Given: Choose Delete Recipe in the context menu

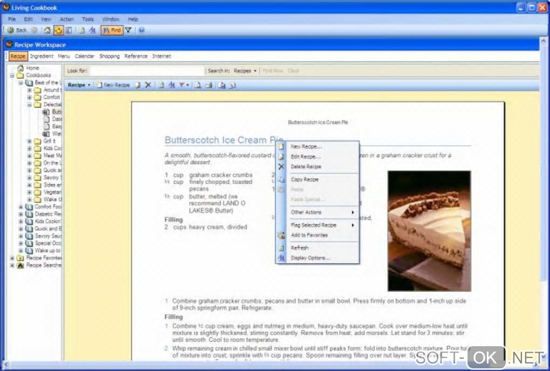Looking at the screenshot, I should (x=318, y=167).
